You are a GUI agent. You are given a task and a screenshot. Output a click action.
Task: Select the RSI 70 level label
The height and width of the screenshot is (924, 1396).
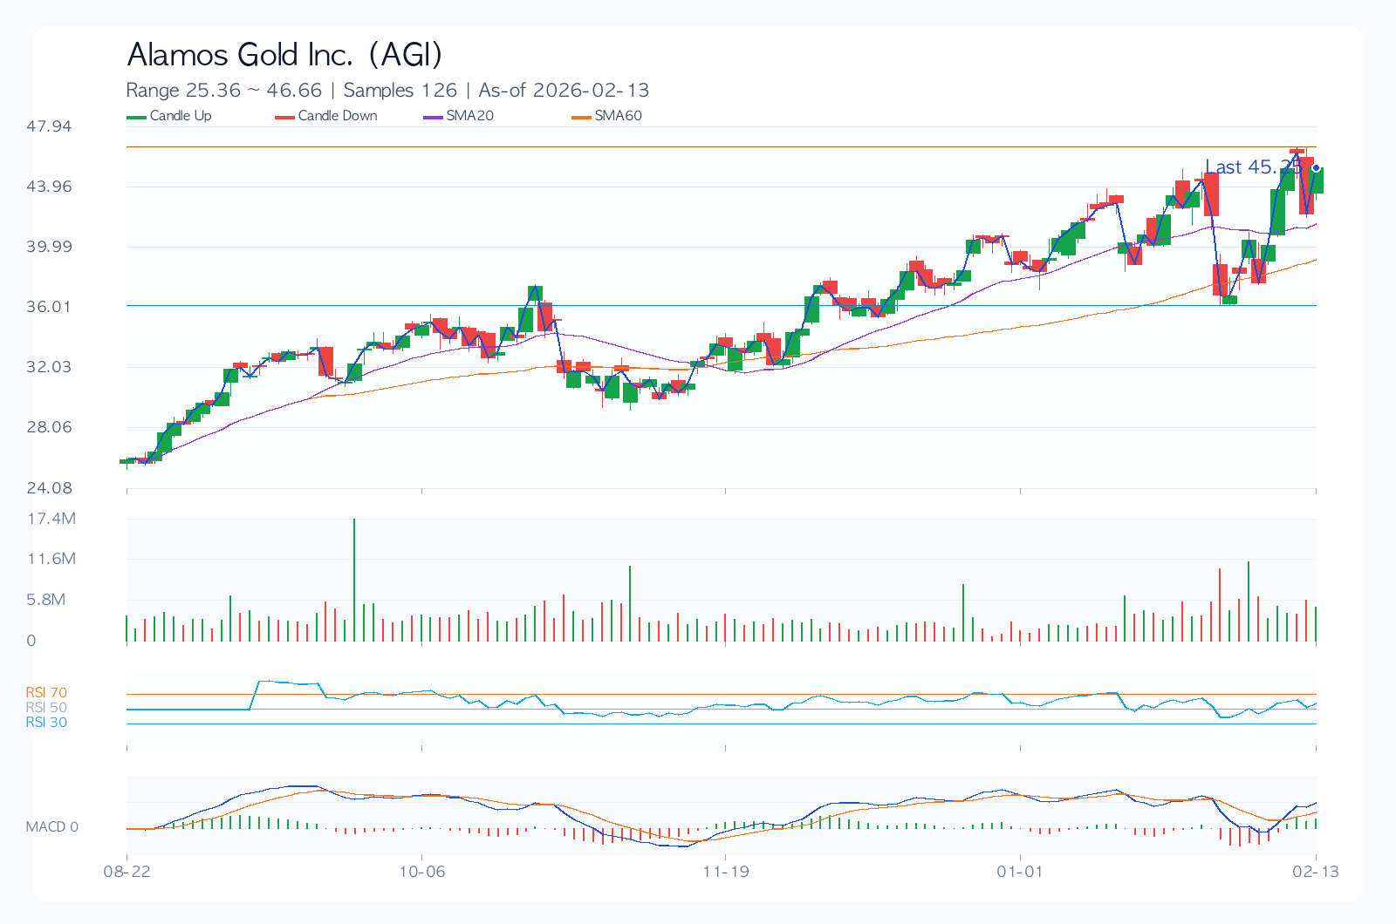[x=46, y=693]
